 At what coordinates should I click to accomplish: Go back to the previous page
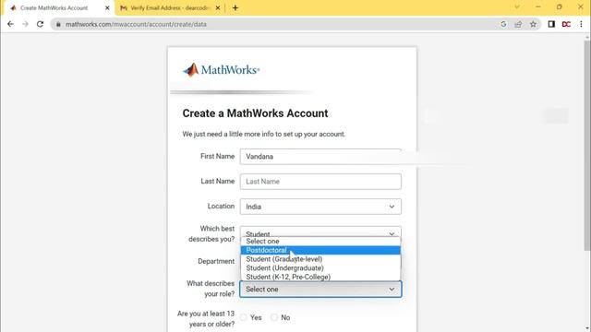click(x=10, y=24)
